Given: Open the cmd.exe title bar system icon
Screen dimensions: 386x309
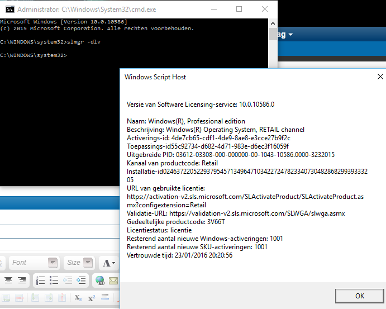Looking at the screenshot, I should [x=9, y=9].
